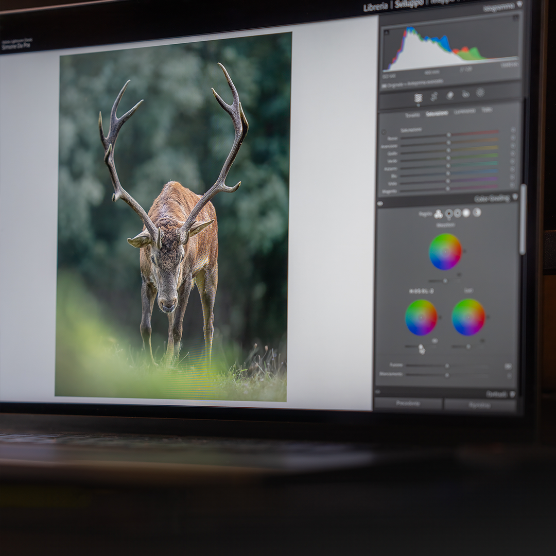
Task: Select the Red Eye correction tool
Action: 465,94
